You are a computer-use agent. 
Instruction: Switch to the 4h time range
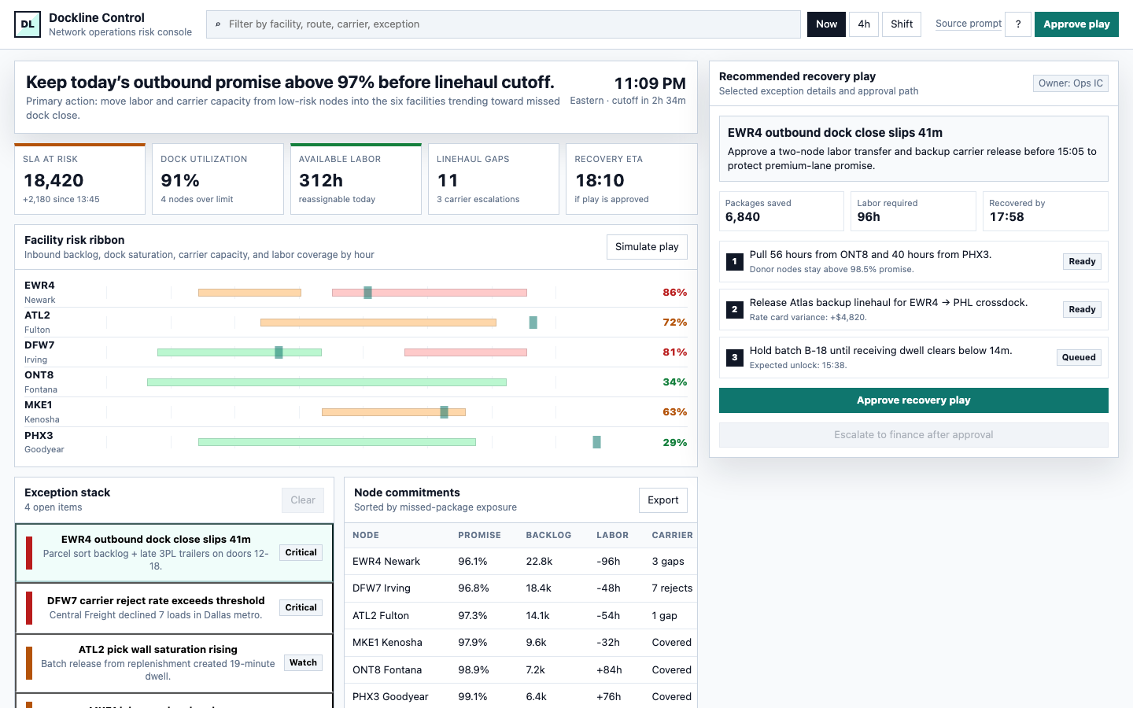tap(864, 24)
